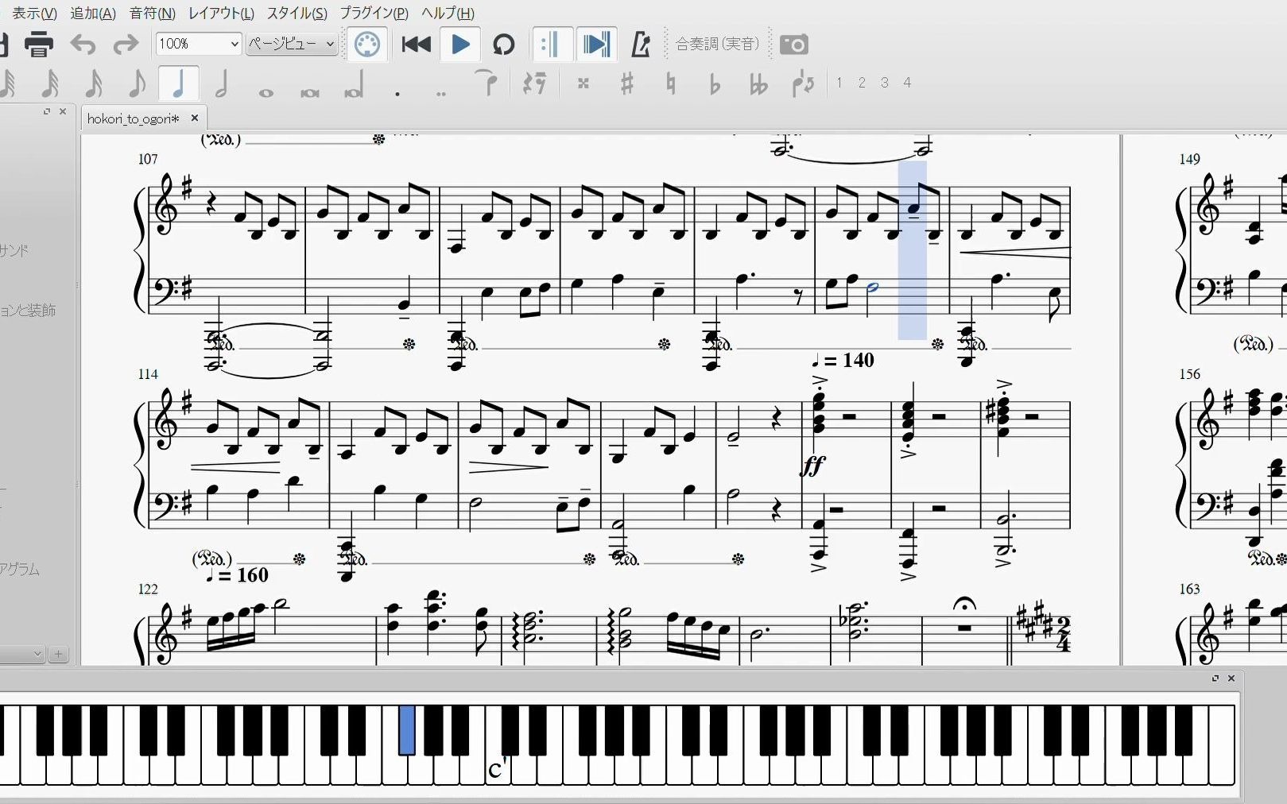
Task: Rewind playback to start
Action: [416, 44]
